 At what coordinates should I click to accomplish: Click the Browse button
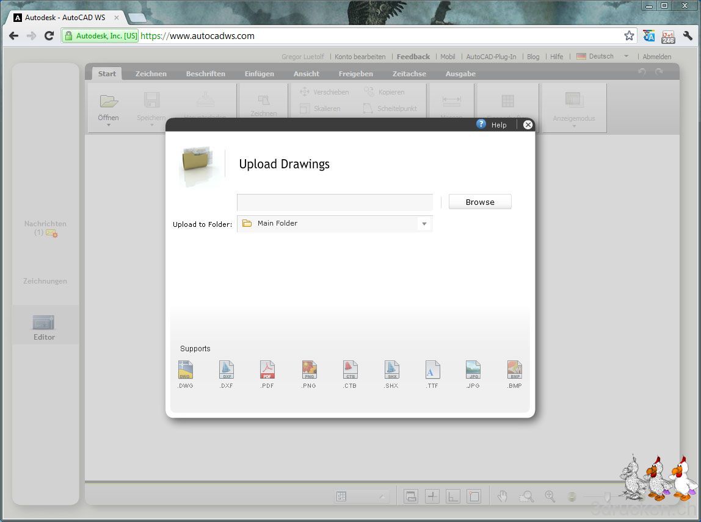(480, 202)
